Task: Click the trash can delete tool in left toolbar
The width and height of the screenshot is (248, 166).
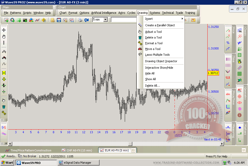Action: pos(4,107)
